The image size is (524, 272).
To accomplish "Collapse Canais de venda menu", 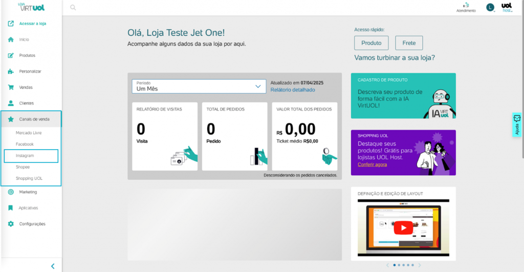I will pyautogui.click(x=31, y=119).
